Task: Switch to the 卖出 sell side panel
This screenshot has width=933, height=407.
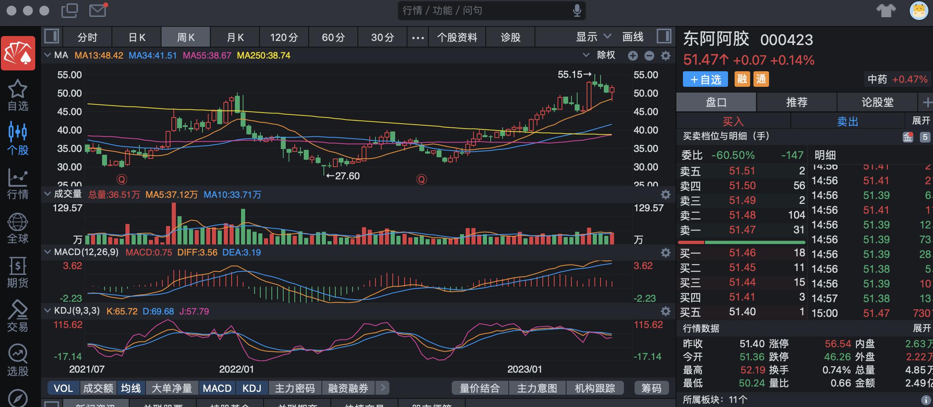Action: (x=847, y=121)
